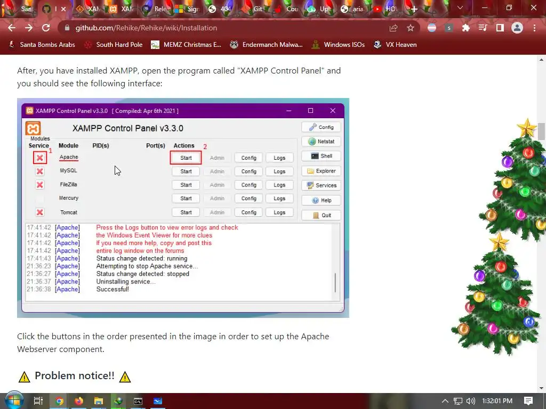The height and width of the screenshot is (409, 546).
Task: Click Apache Start button in XAMPP screenshot
Action: (x=186, y=158)
